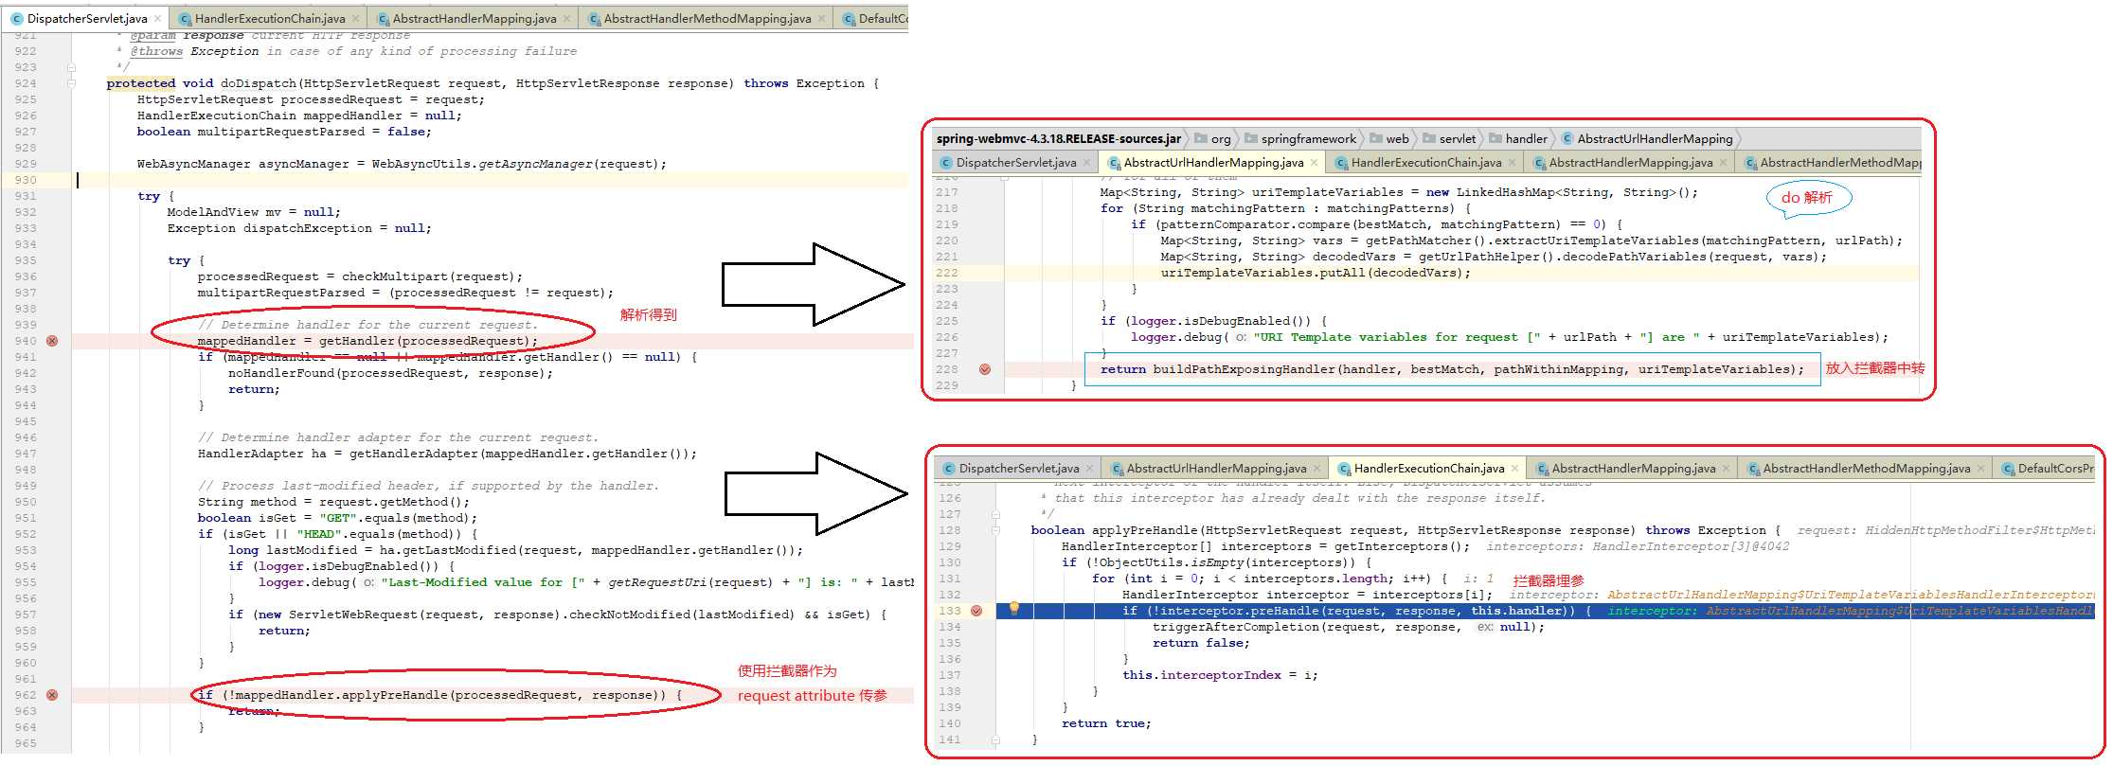Click 'this.interceptorIndex = i;' on line 137
2113x766 pixels.
click(x=1220, y=675)
